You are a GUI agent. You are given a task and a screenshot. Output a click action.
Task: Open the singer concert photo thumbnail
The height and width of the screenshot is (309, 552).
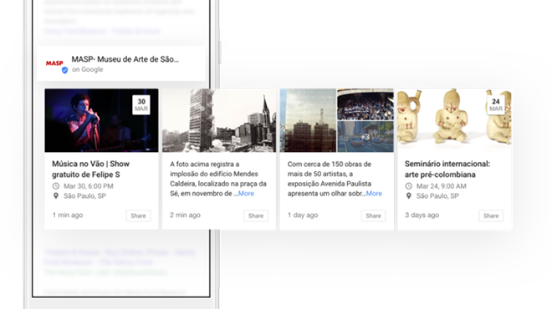pos(101,120)
